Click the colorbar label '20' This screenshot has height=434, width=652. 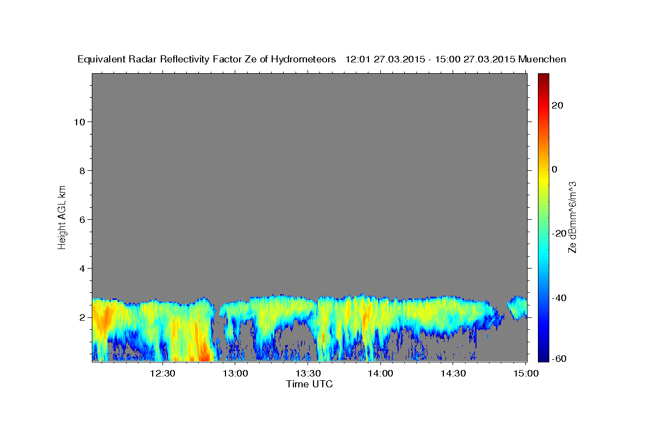pos(557,105)
